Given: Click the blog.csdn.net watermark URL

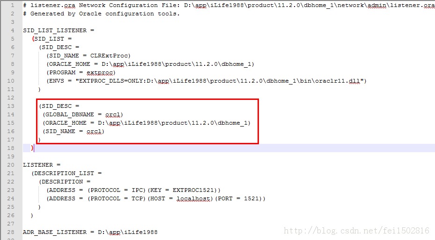Looking at the screenshot, I should pos(356,231).
